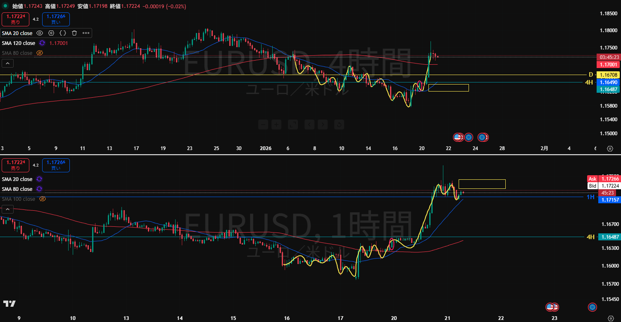Show the hidden SMA 80 indicator in top chart
The height and width of the screenshot is (322, 621).
[x=40, y=53]
